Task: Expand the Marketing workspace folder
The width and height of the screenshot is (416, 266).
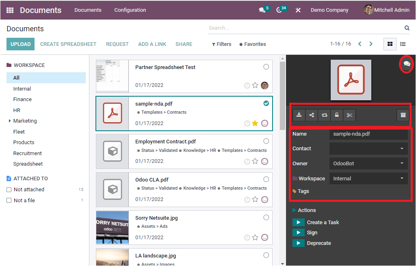Action: point(10,121)
